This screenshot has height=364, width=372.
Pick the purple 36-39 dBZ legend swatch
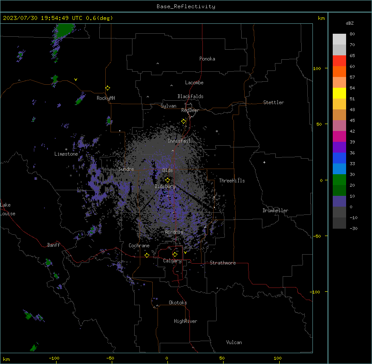tap(339, 147)
